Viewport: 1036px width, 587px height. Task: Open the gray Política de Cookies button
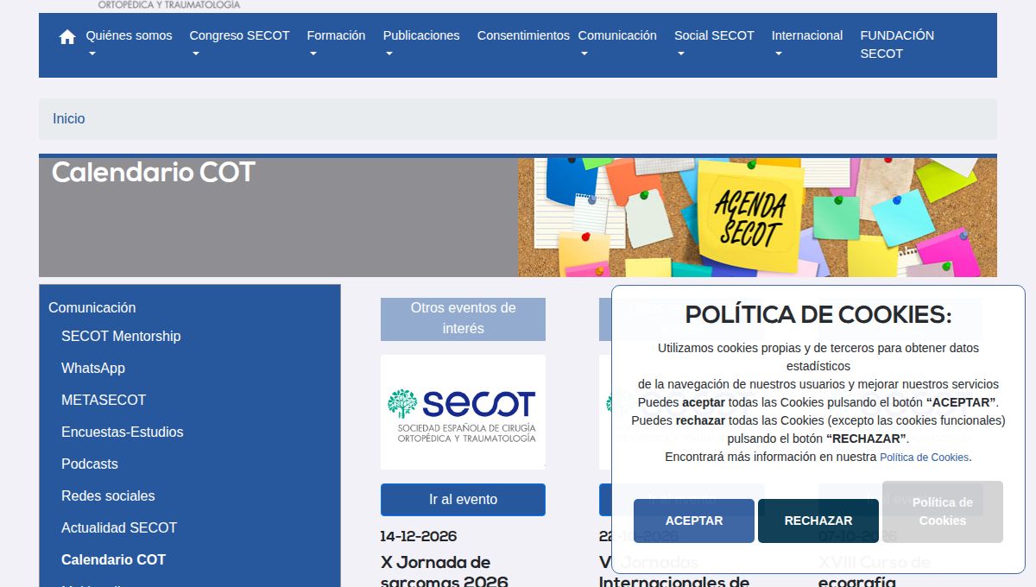tap(943, 512)
